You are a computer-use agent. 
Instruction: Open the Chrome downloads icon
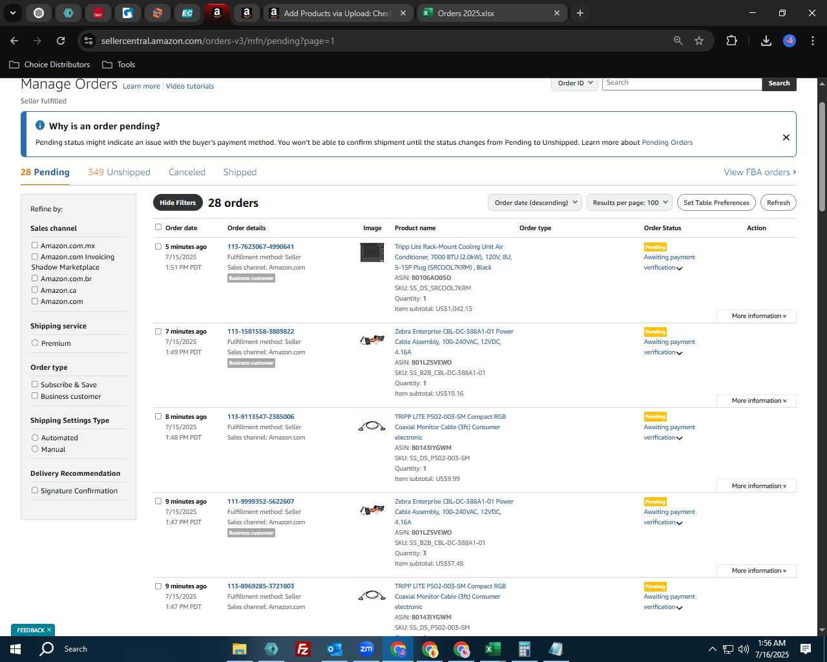(766, 41)
